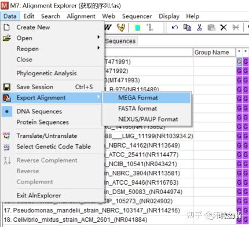The width and height of the screenshot is (249, 227).
Task: Open the Display menu
Action: [169, 16]
